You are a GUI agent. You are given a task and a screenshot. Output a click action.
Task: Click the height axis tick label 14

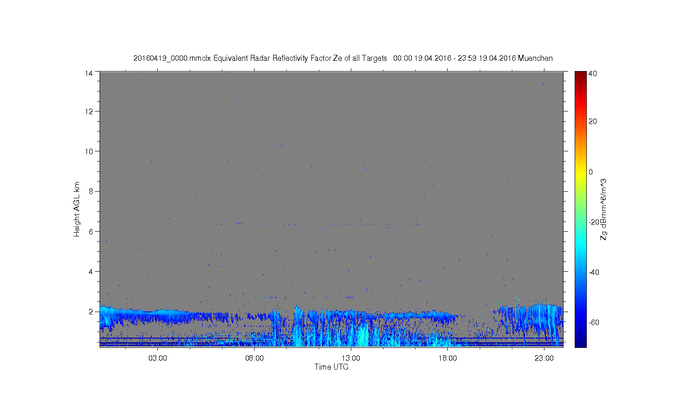coord(89,73)
